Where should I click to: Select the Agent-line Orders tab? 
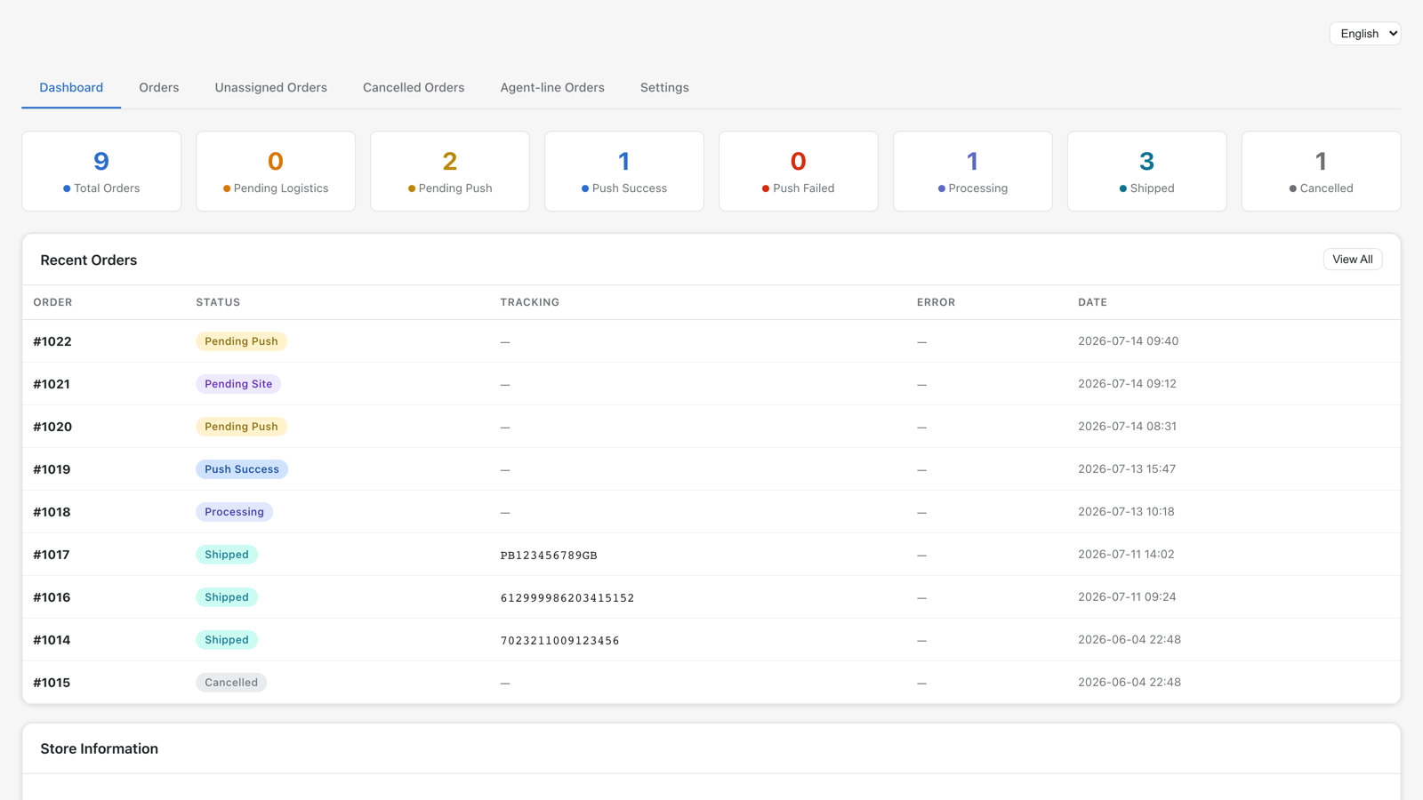tap(552, 87)
